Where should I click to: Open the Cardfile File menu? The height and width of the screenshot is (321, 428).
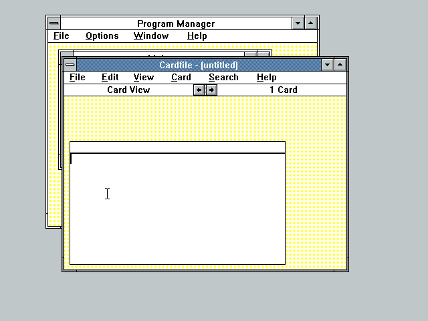[78, 78]
